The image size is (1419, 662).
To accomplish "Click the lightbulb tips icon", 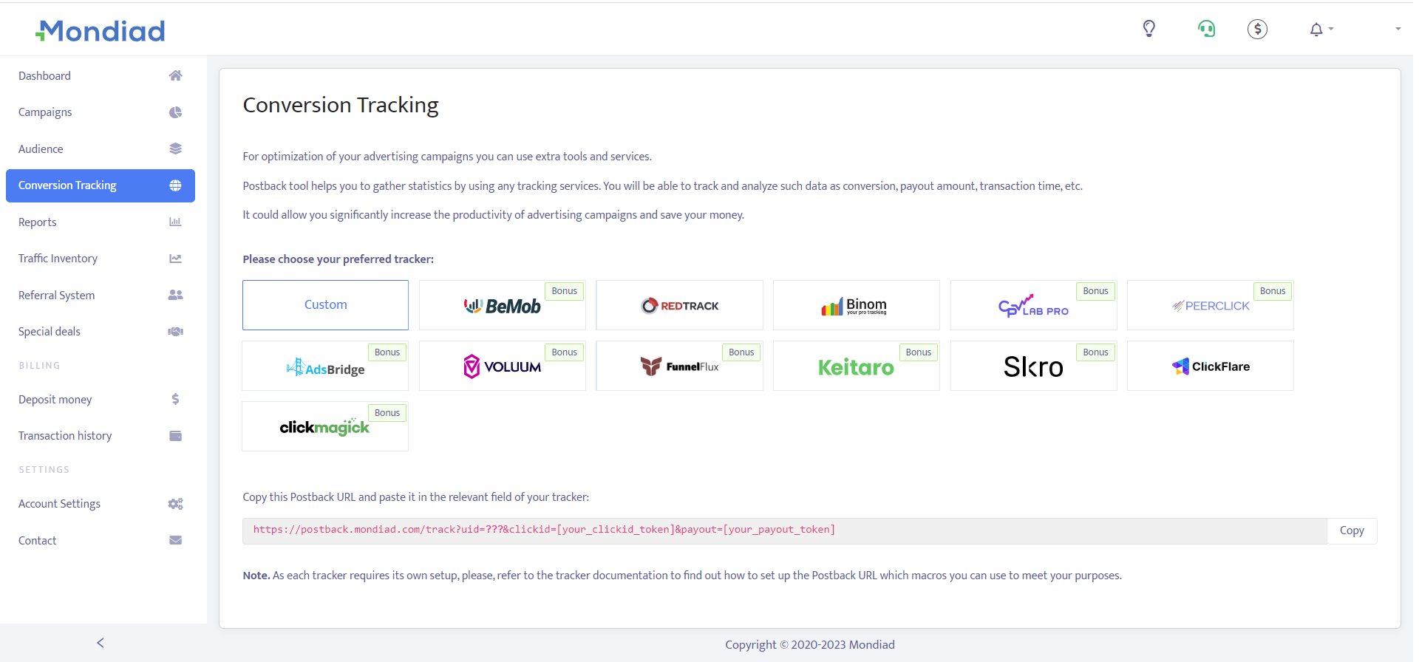I will 1149,29.
